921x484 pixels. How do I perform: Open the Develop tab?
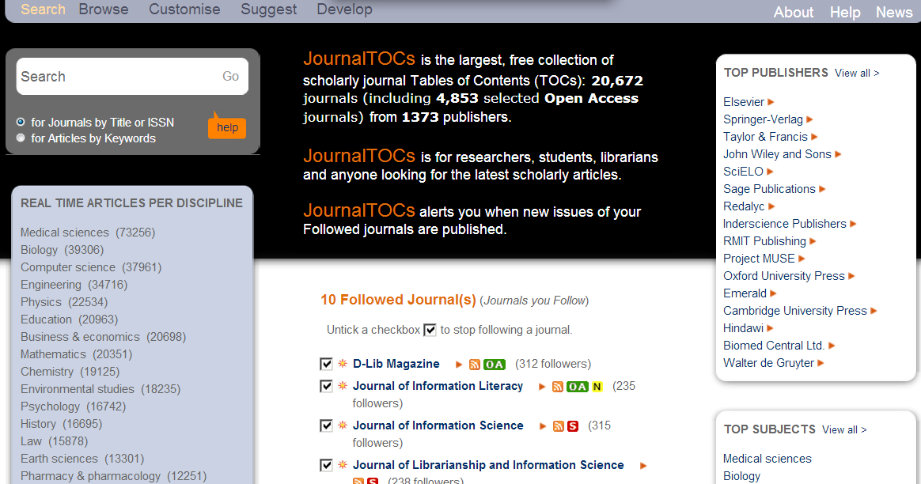coord(344,9)
